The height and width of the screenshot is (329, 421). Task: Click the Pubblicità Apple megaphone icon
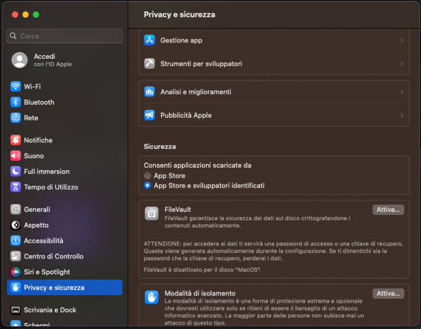click(x=149, y=115)
